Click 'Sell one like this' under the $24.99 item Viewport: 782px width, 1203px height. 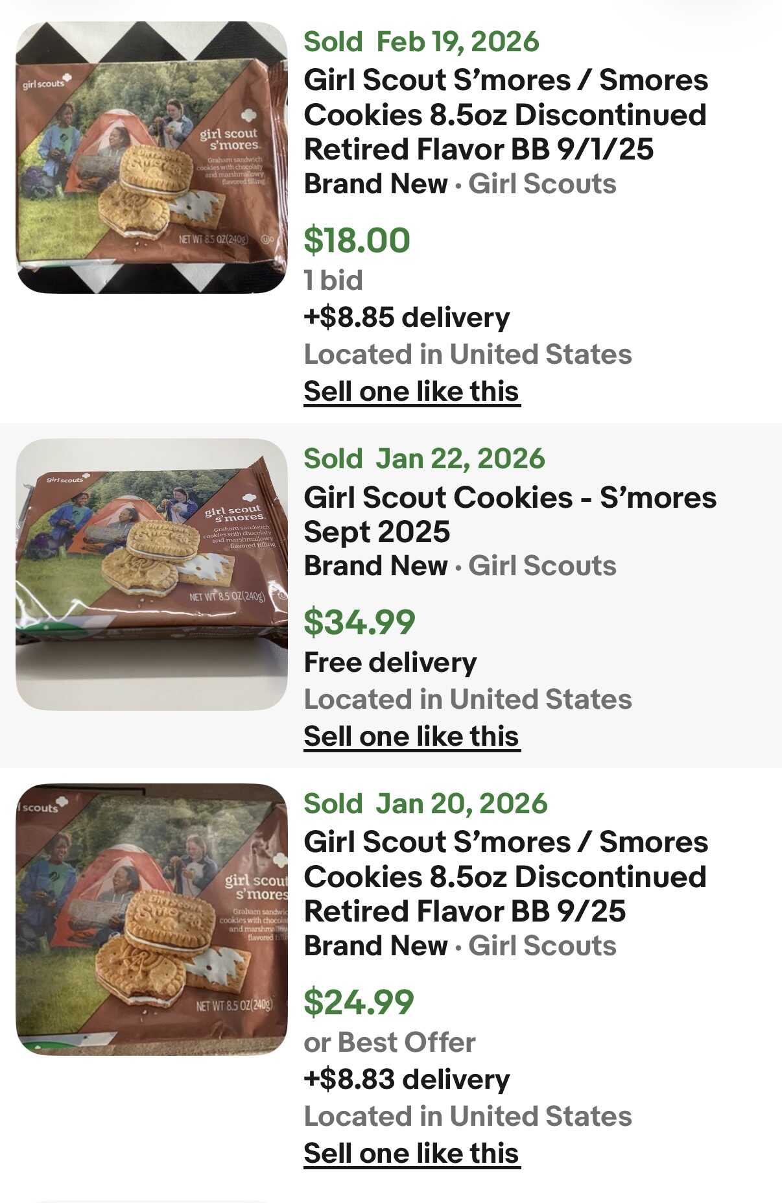(412, 1154)
